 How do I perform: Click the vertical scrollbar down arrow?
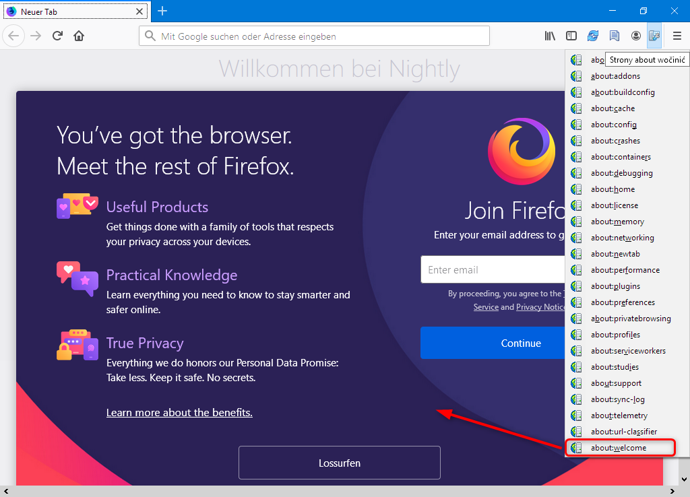(685, 479)
